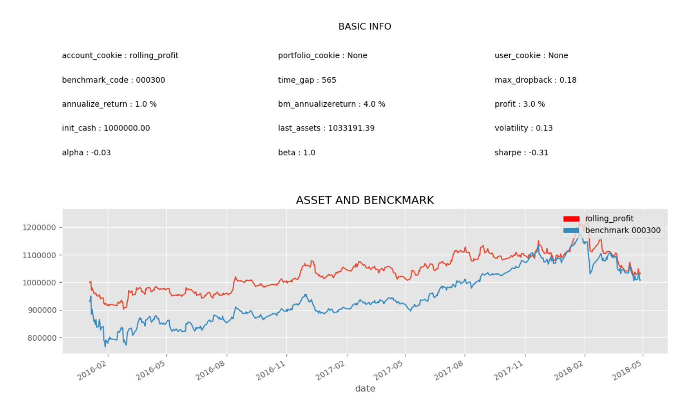This screenshot has width=696, height=409.
Task: Click the 2018-02 x-axis date label
Action: [x=569, y=371]
